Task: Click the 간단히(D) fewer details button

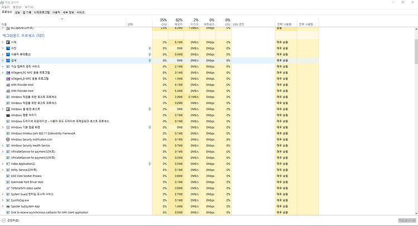Action: (x=11, y=220)
